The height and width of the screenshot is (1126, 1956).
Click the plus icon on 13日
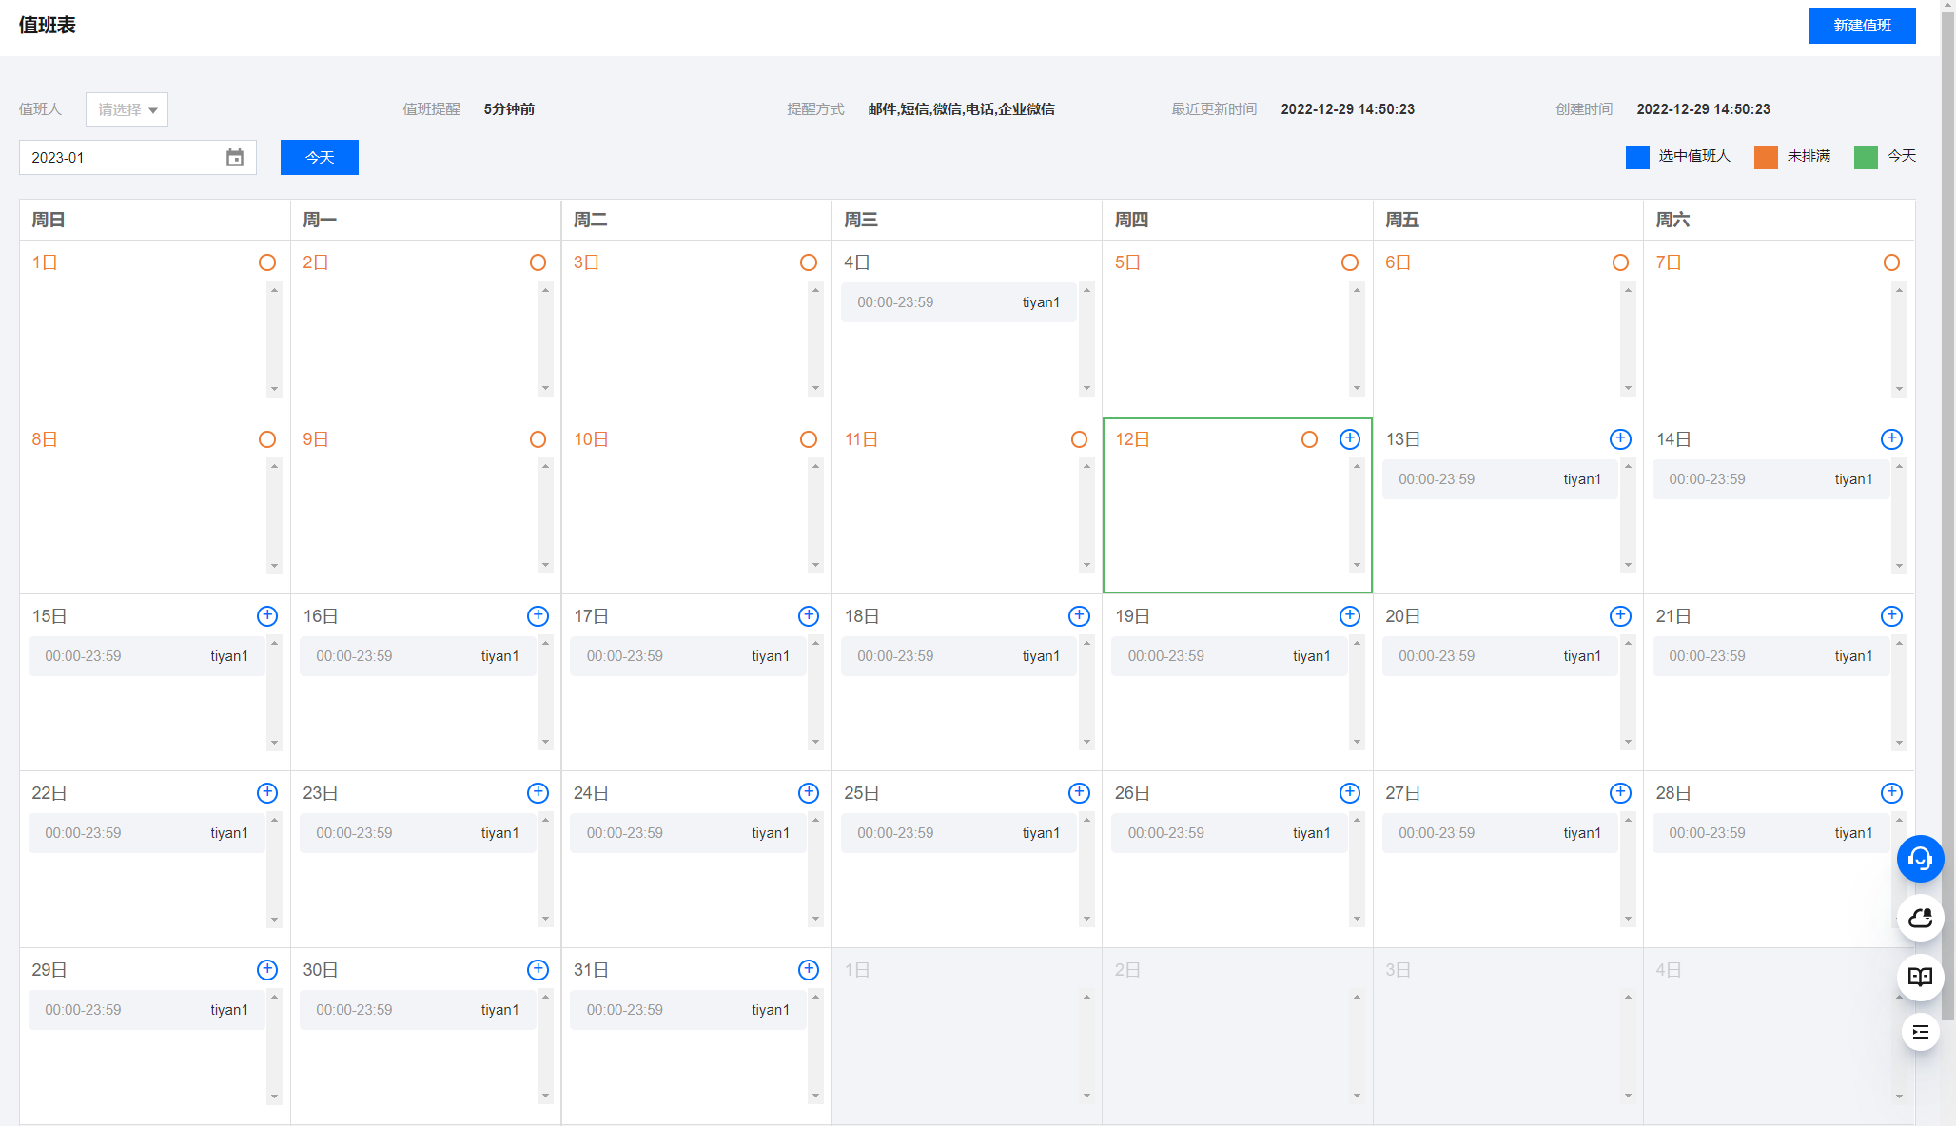click(x=1620, y=438)
